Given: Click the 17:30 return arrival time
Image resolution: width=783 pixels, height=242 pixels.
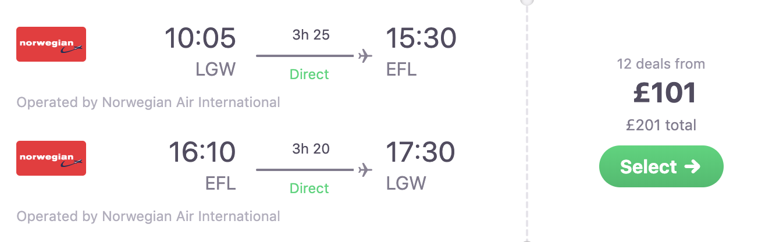Looking at the screenshot, I should click(421, 153).
